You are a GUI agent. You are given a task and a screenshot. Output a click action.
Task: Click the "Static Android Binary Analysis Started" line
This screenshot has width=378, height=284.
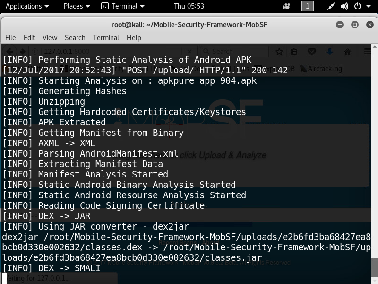[x=119, y=185]
